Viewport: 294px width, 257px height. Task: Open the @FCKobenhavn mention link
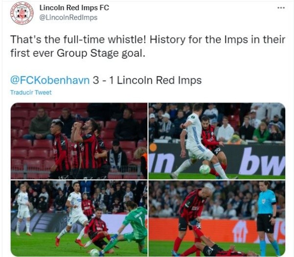50,80
